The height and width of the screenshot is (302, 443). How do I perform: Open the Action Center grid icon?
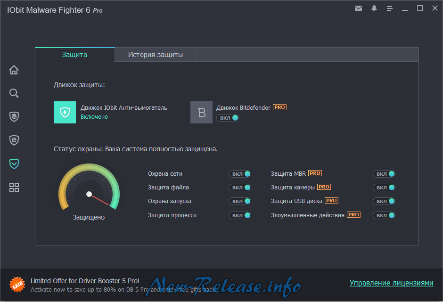click(x=14, y=188)
